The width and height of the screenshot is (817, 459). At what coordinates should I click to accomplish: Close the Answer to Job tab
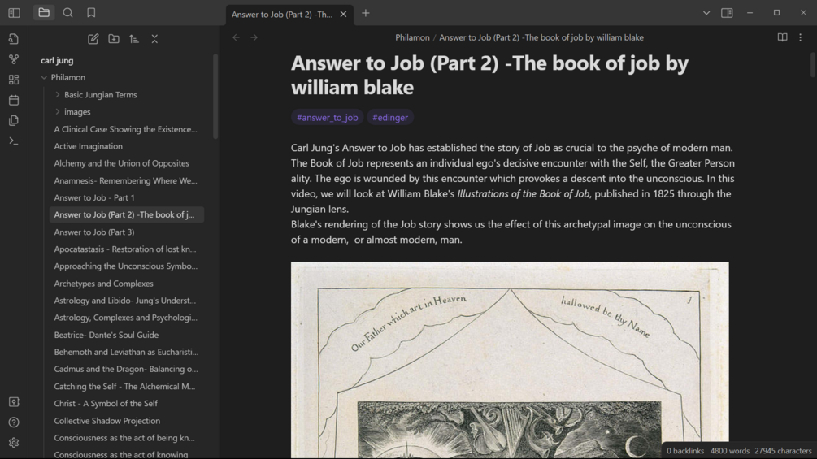pos(343,15)
